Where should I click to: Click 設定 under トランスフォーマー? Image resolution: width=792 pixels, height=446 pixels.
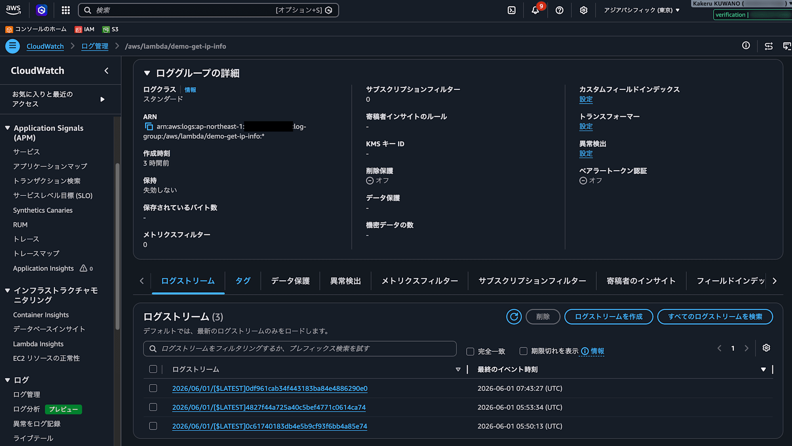point(586,126)
